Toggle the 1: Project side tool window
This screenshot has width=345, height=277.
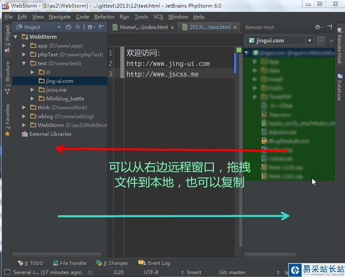[7, 39]
